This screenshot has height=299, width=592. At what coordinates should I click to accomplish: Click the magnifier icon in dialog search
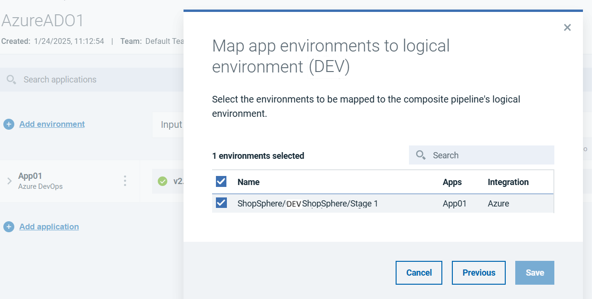click(x=420, y=155)
